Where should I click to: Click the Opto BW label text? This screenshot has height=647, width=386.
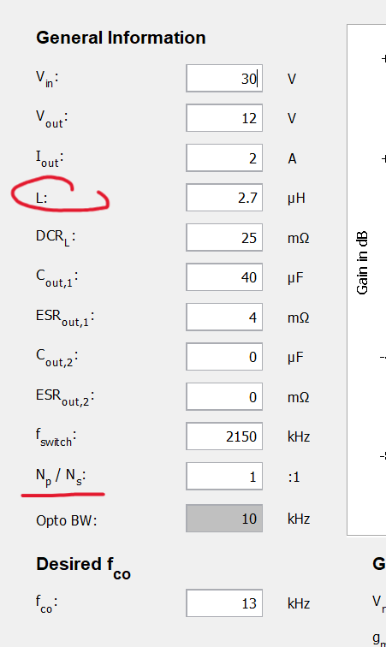tap(67, 520)
